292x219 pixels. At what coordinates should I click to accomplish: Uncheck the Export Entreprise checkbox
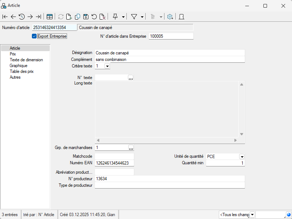tap(34, 36)
